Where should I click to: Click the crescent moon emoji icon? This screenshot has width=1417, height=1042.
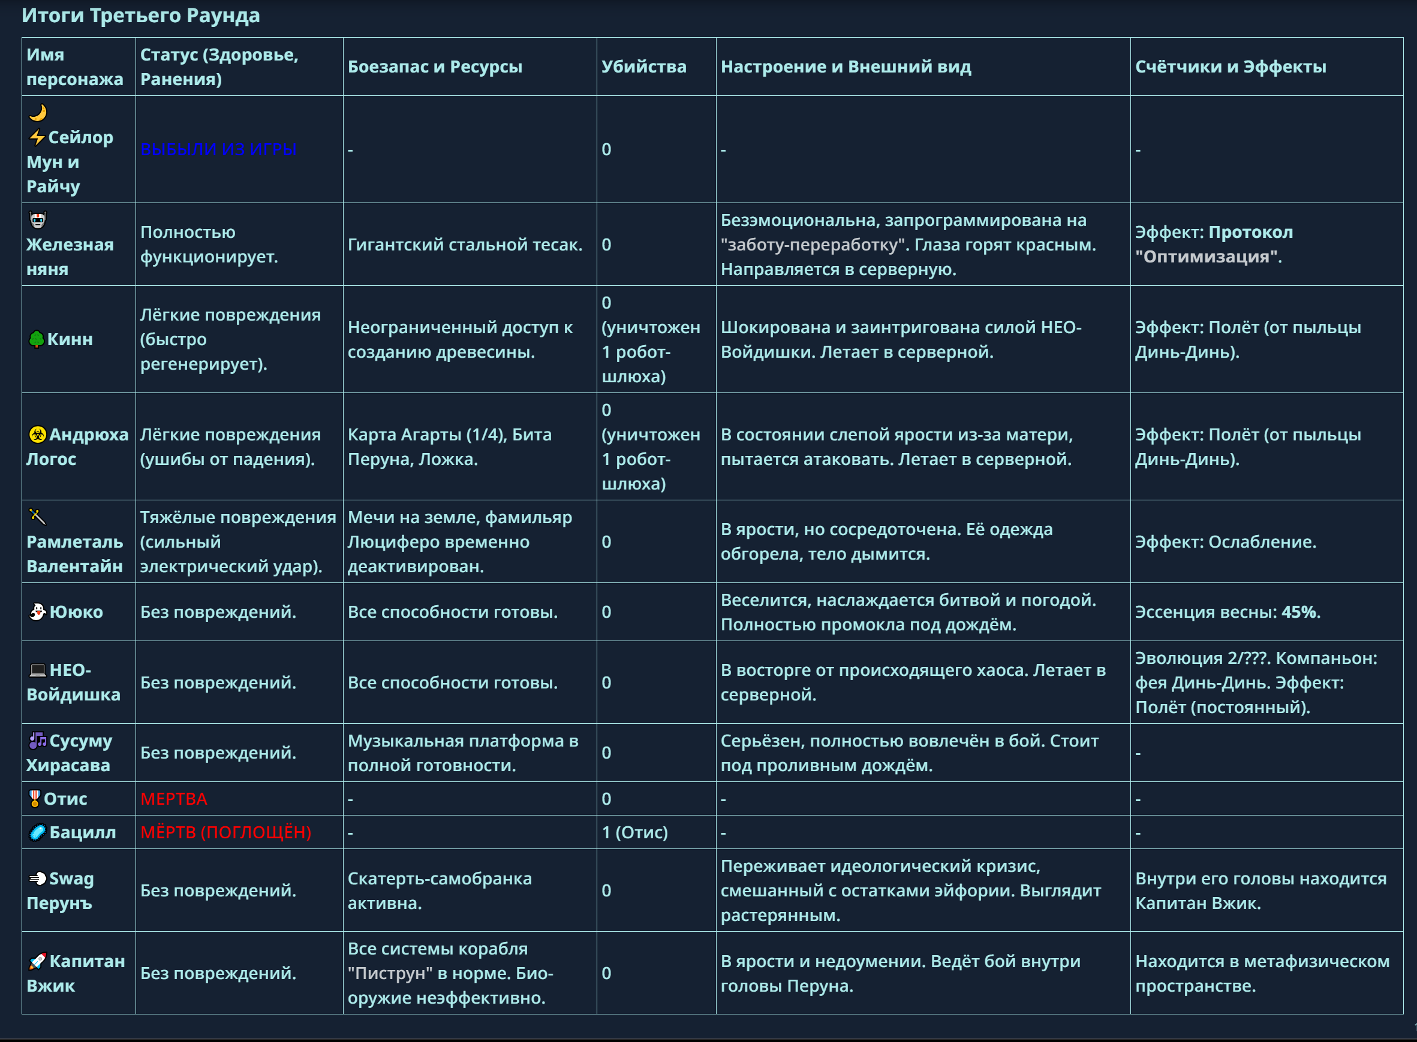click(38, 112)
